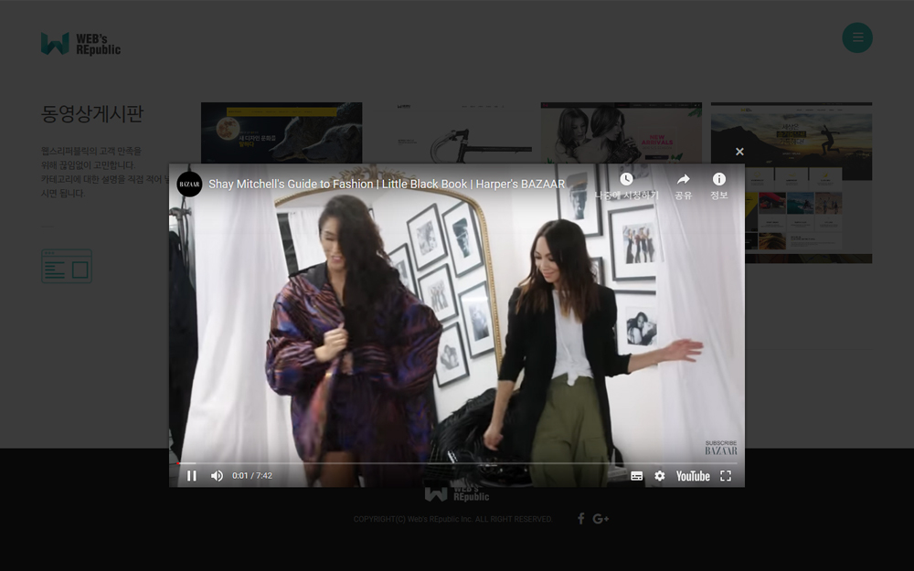Viewport: 914px width, 571px height.
Task: Pause the YouTube video
Action: coord(191,476)
